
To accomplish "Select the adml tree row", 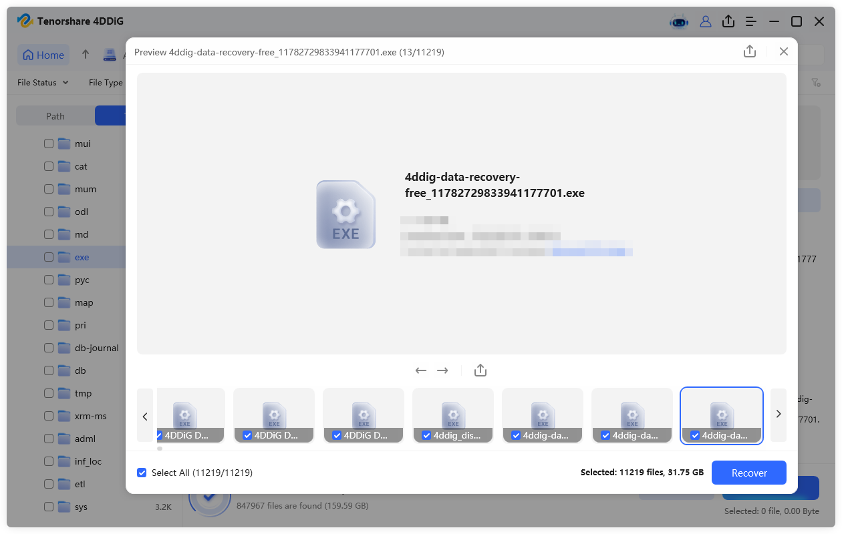I will (x=66, y=439).
